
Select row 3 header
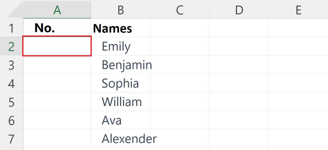tap(12, 64)
